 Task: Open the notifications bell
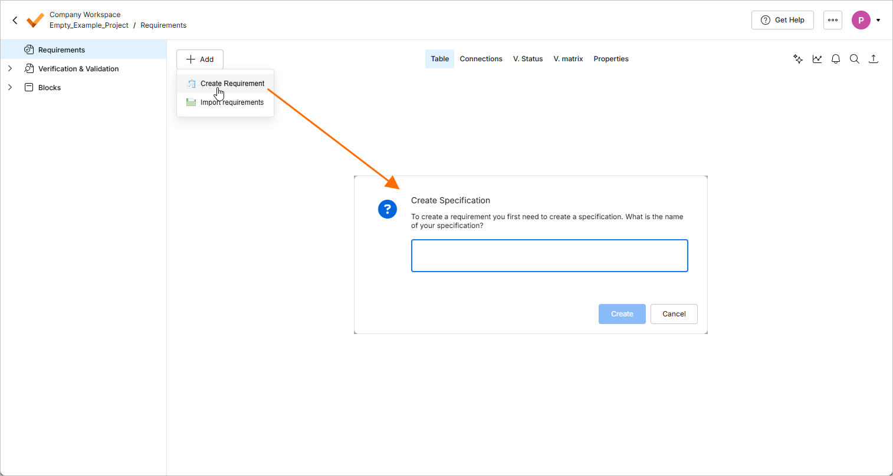(x=836, y=59)
